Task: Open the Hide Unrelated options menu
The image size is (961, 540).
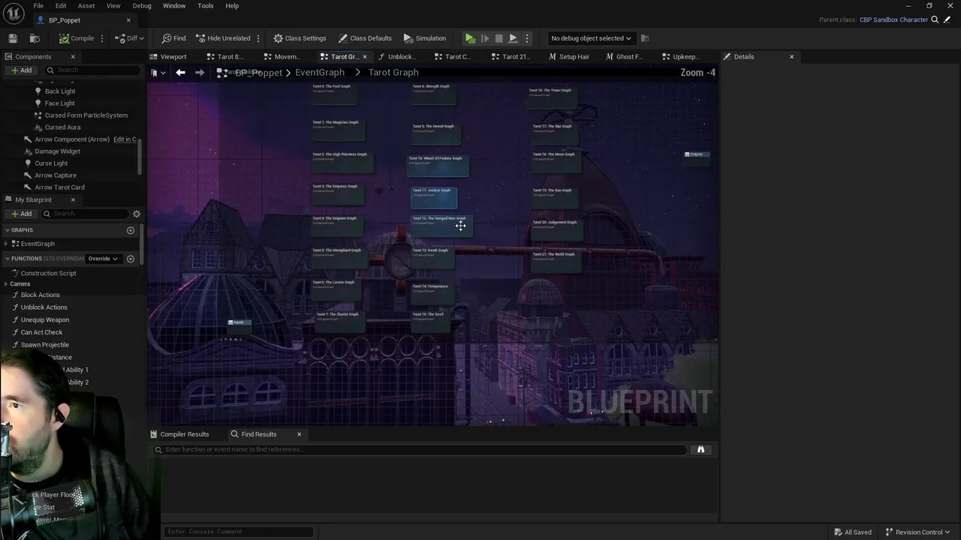Action: (258, 38)
